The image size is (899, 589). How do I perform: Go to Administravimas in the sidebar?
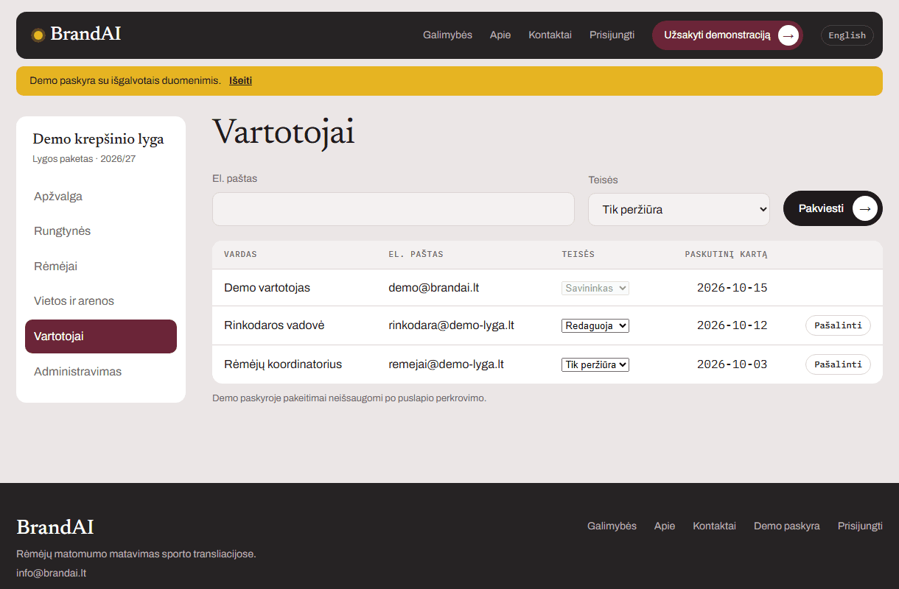click(101, 372)
